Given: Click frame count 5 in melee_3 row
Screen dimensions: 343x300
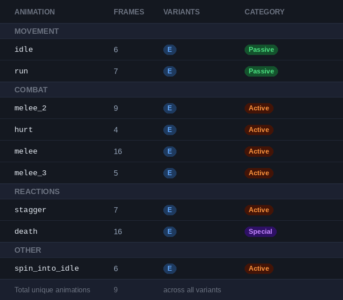Looking at the screenshot, I should 116,173.
